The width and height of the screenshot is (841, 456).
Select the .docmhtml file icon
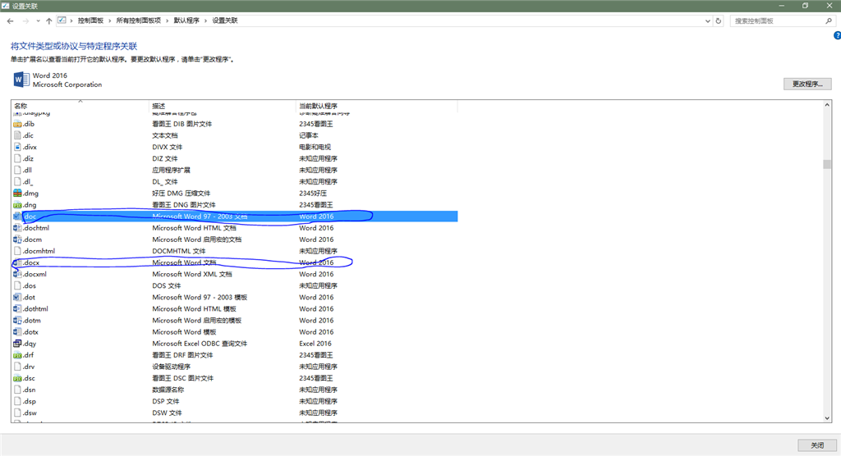pyautogui.click(x=17, y=251)
